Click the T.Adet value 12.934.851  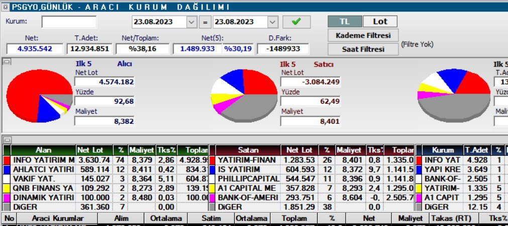pyautogui.click(x=89, y=49)
